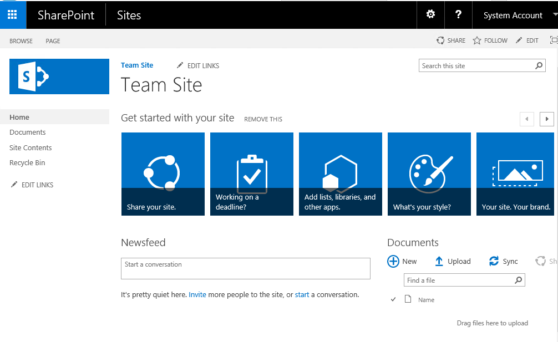
Task: Click the search magnifier in site search
Action: 539,66
